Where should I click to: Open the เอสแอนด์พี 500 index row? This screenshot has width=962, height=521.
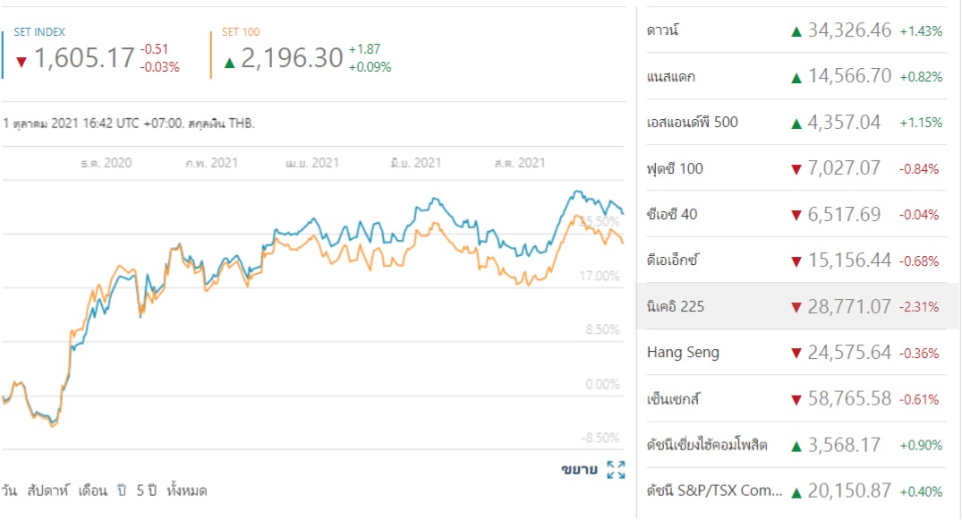tap(693, 123)
